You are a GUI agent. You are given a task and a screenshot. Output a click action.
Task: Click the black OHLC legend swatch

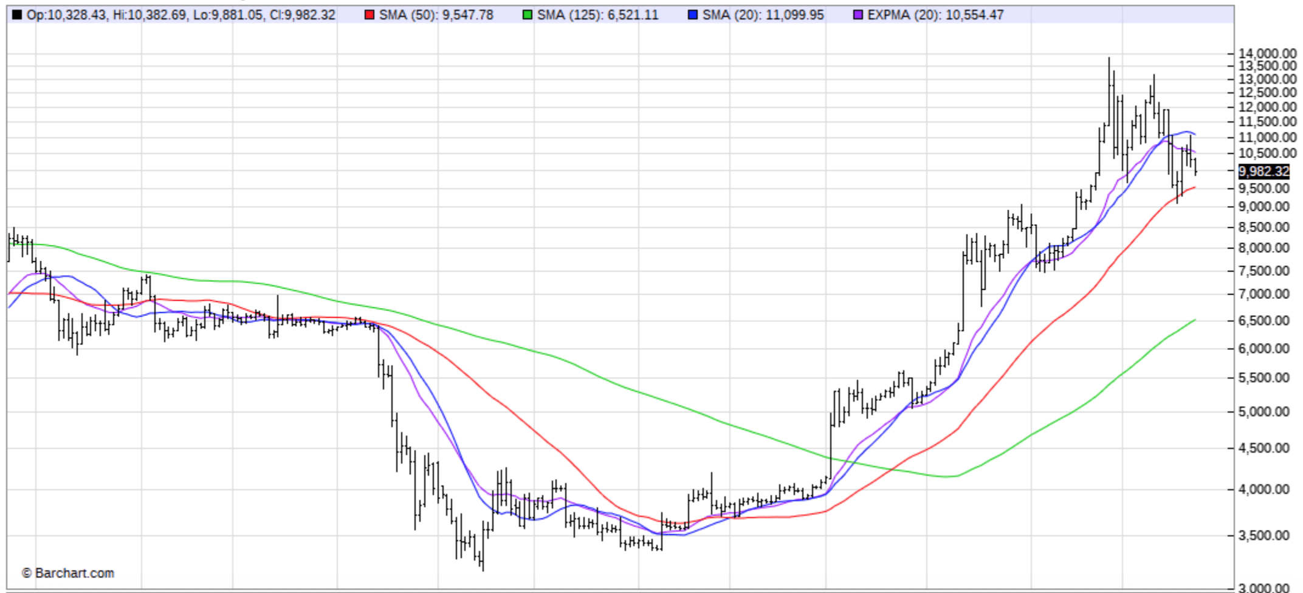click(17, 15)
